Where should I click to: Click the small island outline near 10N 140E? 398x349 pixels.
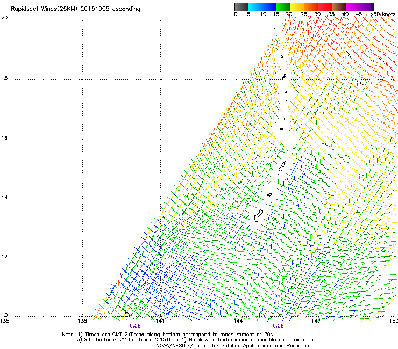pyautogui.click(x=126, y=315)
